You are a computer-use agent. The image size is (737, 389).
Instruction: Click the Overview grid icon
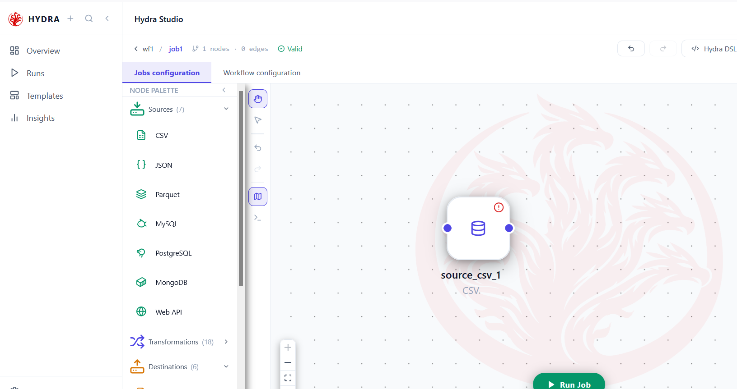coord(14,50)
